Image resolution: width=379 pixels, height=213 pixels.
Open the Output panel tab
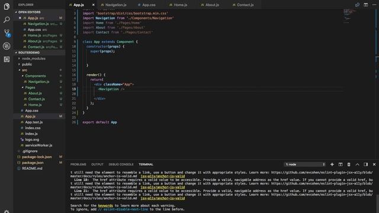(x=97, y=164)
